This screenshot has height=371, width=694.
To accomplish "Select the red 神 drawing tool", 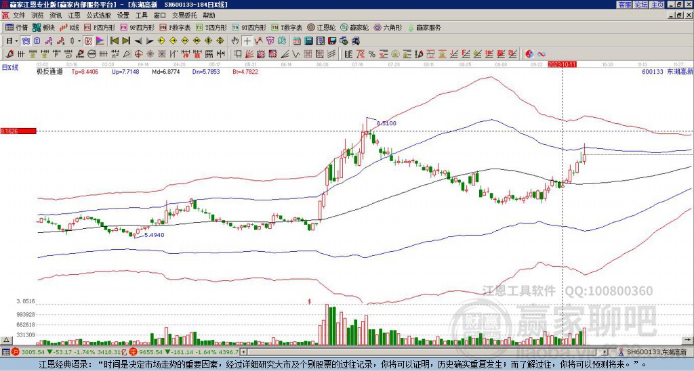I will click(185, 54).
